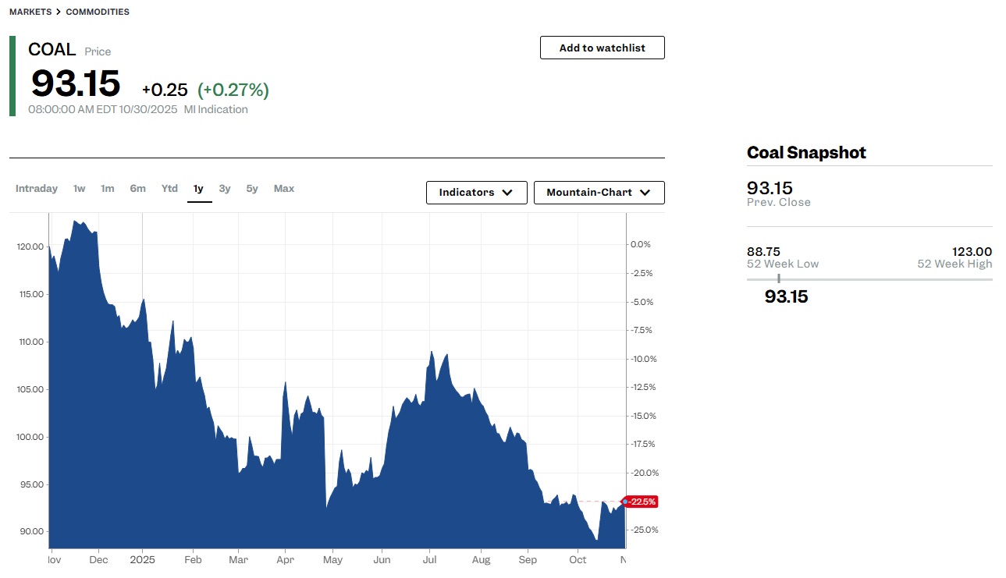The image size is (1006, 578).
Task: Open the Commodities breadcrumb link
Action: click(98, 12)
